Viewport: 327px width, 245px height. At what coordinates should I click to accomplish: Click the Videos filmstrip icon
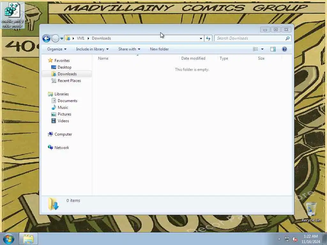pyautogui.click(x=54, y=121)
